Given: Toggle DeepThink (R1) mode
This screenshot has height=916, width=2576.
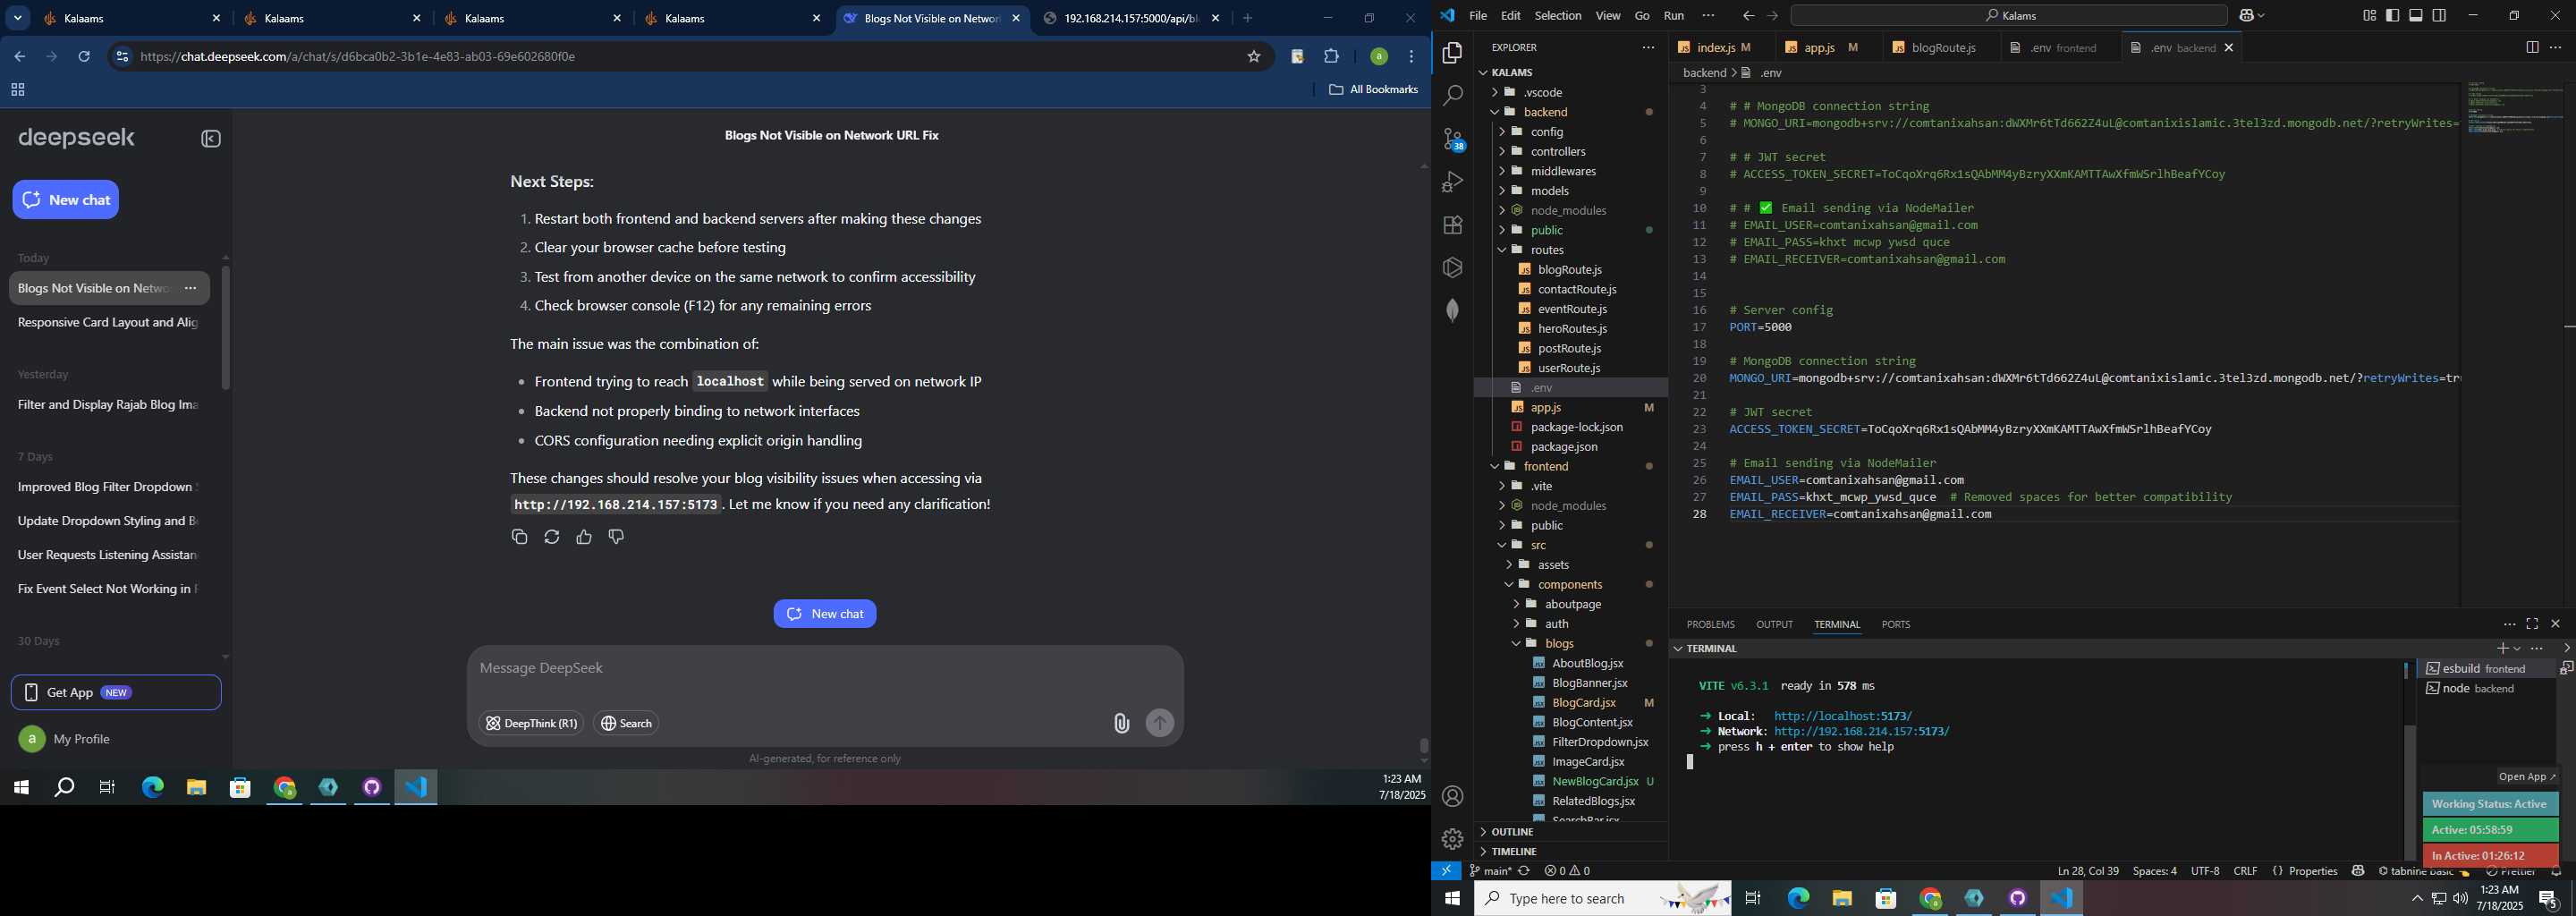Looking at the screenshot, I should (x=531, y=723).
